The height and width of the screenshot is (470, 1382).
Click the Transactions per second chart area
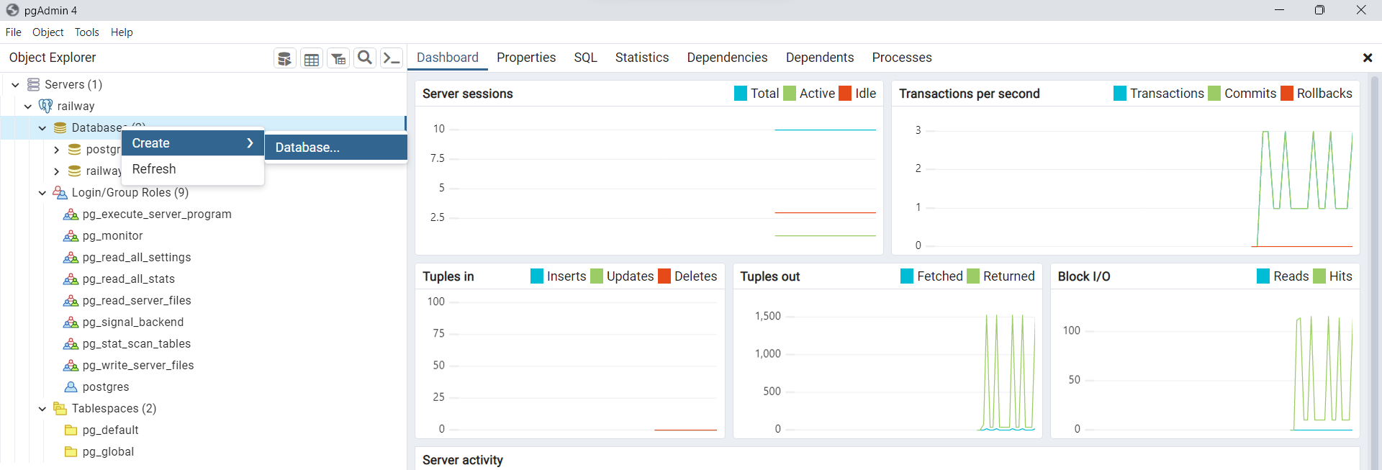pos(1126,181)
